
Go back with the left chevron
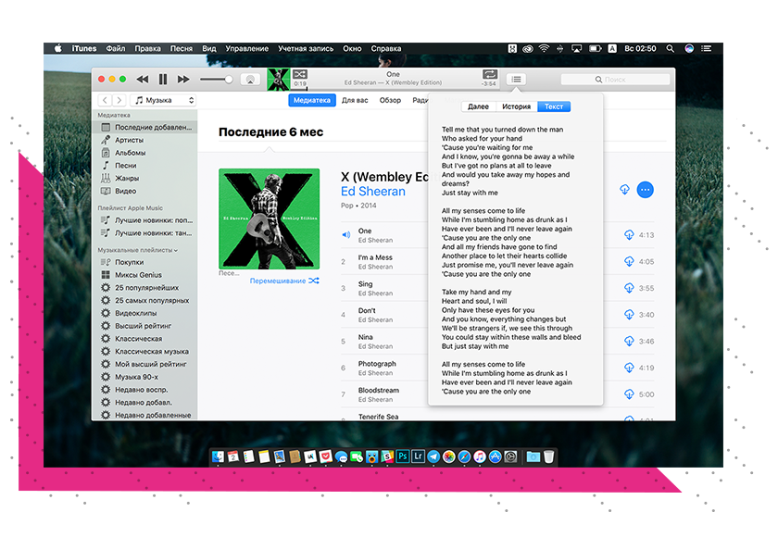pyautogui.click(x=105, y=100)
